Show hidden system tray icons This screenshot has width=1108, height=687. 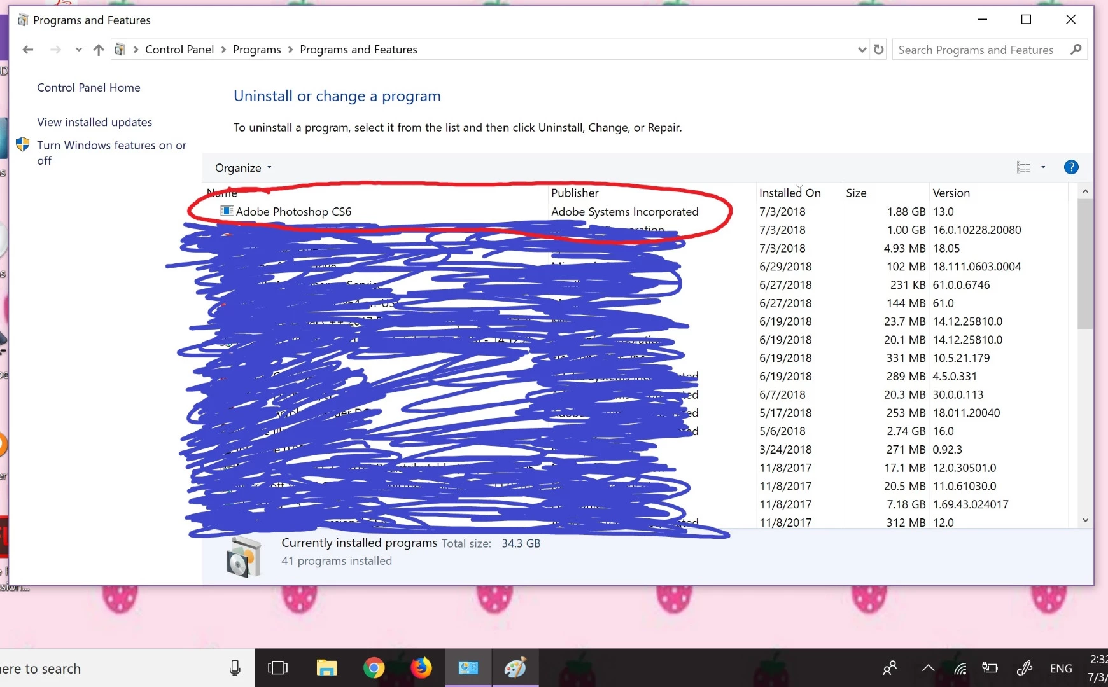(928, 668)
